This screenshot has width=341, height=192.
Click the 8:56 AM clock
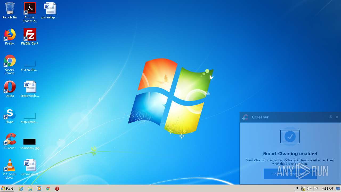(327, 189)
